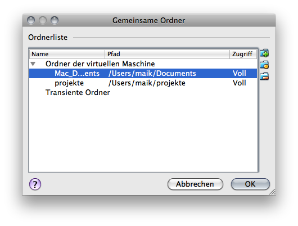The image size is (298, 226).
Task: Sort by the Zugriff column header
Action: 243,54
